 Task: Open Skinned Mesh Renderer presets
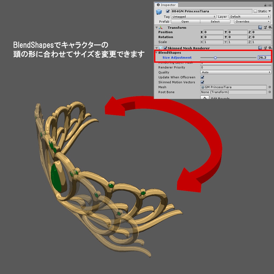point(265,48)
